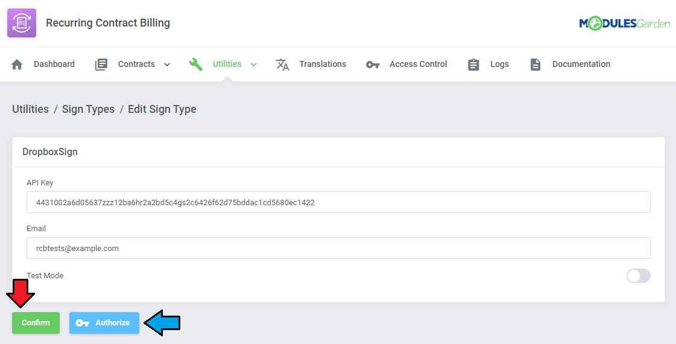
Task: Click the Contracts document stack icon
Action: 101,65
